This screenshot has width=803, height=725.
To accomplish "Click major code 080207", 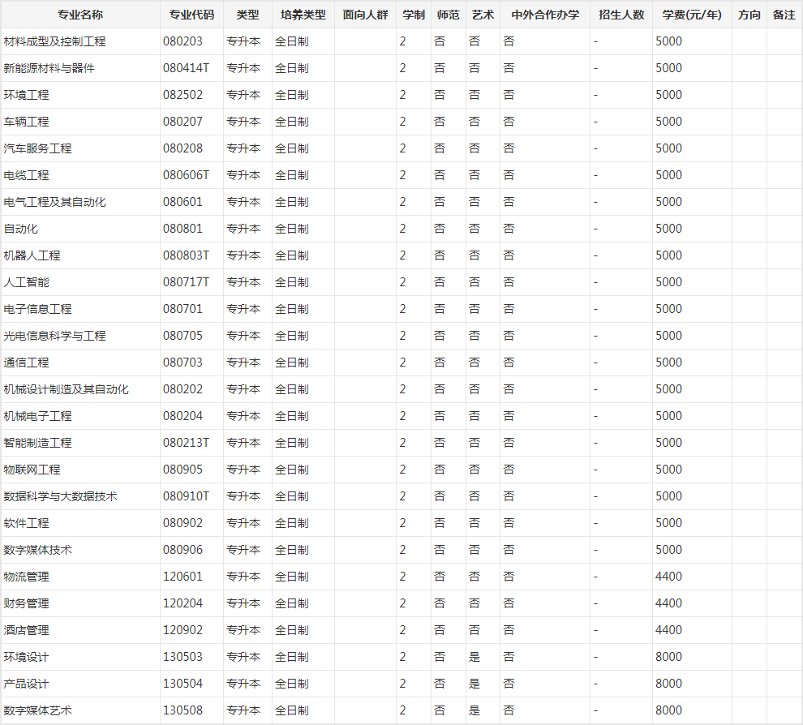I will pos(182,122).
